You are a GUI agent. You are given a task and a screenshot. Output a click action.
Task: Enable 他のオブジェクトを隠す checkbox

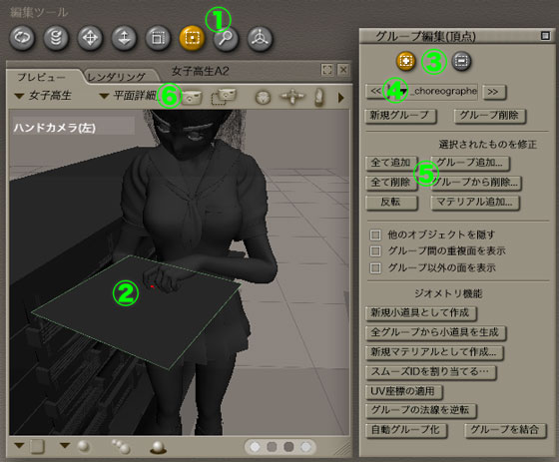[x=374, y=234]
